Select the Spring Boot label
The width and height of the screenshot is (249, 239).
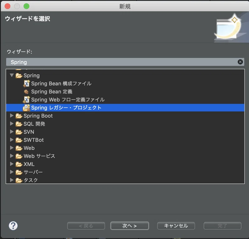click(x=38, y=116)
